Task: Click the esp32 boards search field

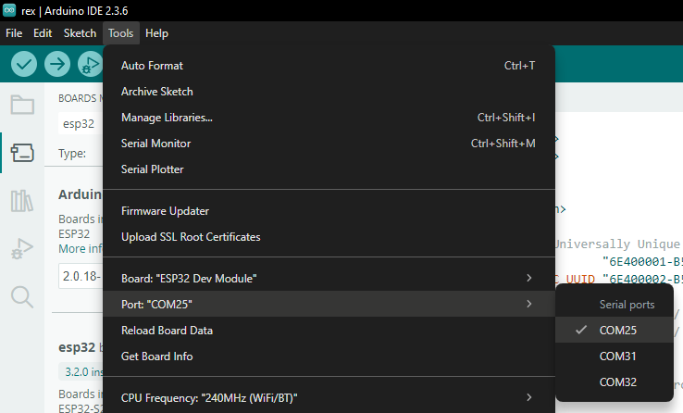Action: pos(81,124)
